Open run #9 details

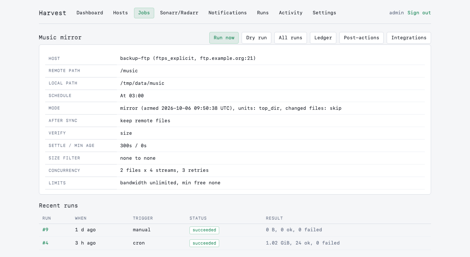click(x=46, y=230)
